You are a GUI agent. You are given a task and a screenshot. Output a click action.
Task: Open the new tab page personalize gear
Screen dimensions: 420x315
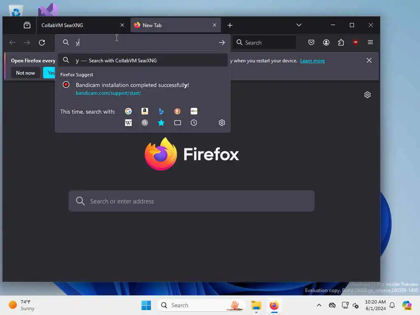click(367, 95)
